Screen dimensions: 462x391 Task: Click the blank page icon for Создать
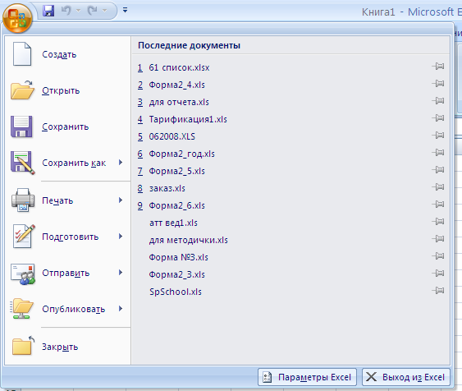click(22, 54)
